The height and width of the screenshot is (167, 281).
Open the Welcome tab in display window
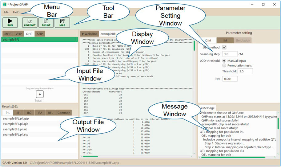[90, 34]
